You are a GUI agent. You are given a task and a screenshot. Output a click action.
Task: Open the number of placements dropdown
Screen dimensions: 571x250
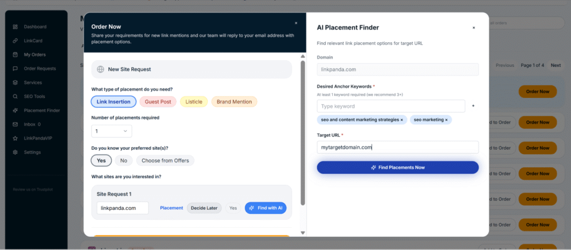coord(112,131)
